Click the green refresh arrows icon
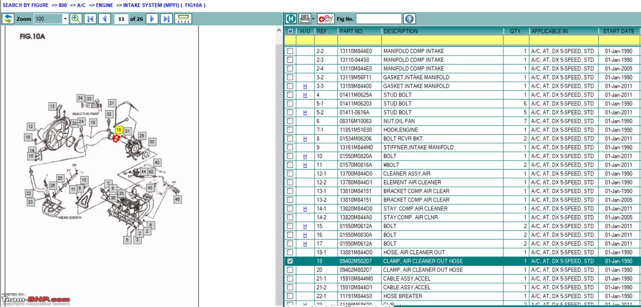The image size is (641, 307). coord(8,19)
